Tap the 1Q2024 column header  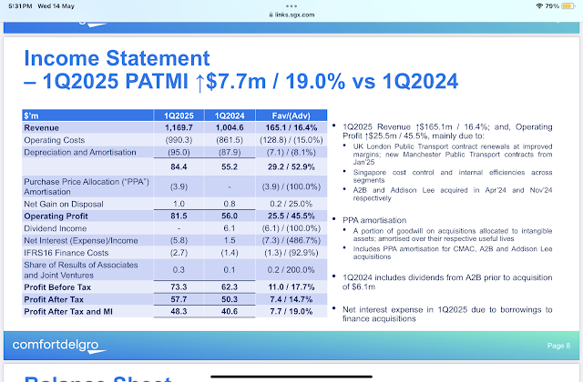point(230,116)
